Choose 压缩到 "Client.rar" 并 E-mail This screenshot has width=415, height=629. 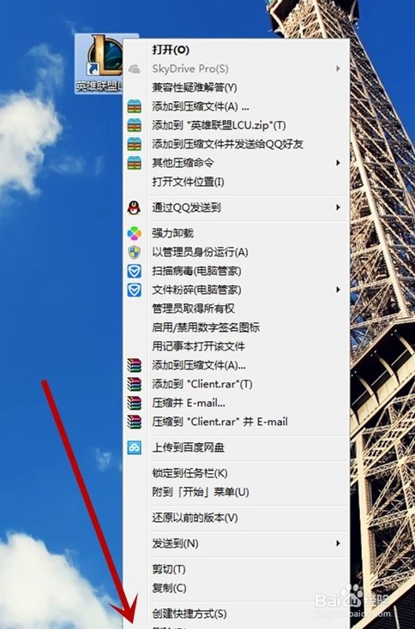tap(236, 422)
